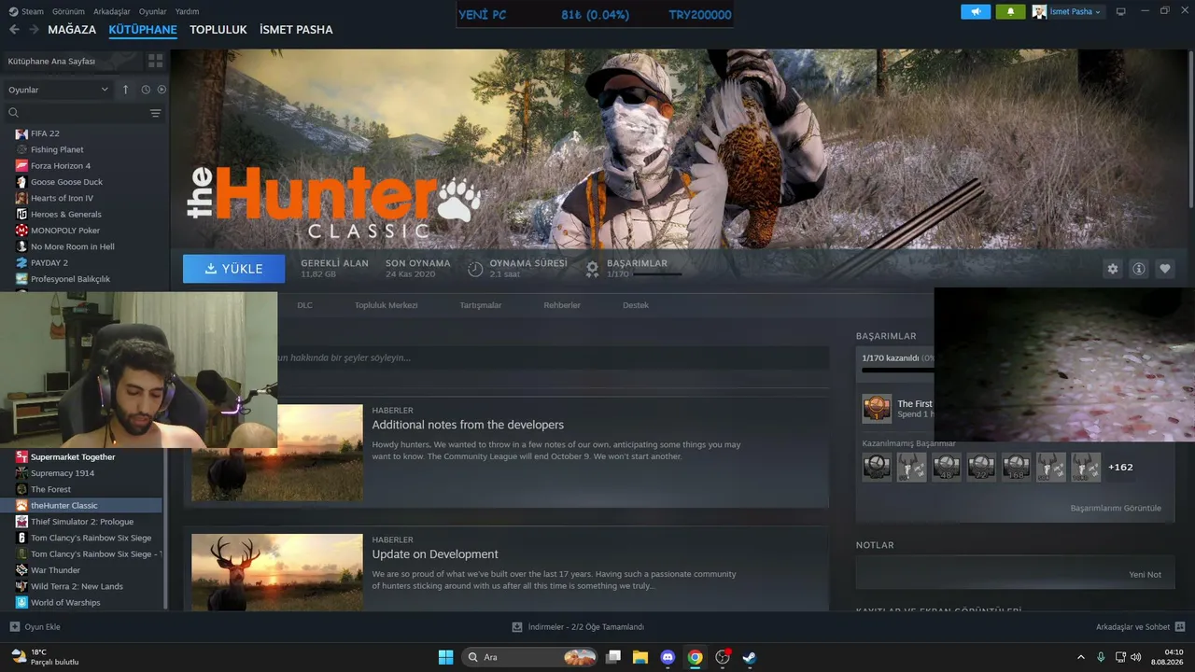Click the YÜKLE install button
1195x672 pixels.
[233, 269]
